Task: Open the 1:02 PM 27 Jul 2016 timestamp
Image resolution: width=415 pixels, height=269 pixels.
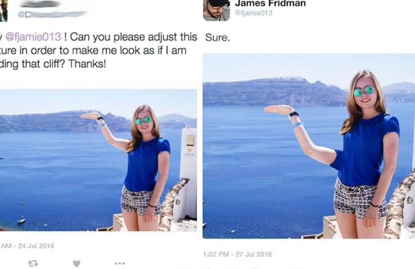Action: click(237, 254)
